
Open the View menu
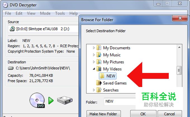point(31,13)
